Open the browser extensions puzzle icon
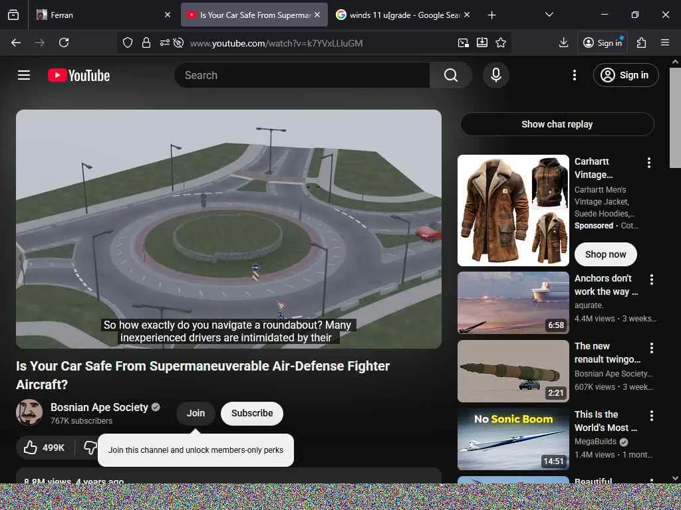 click(x=642, y=42)
